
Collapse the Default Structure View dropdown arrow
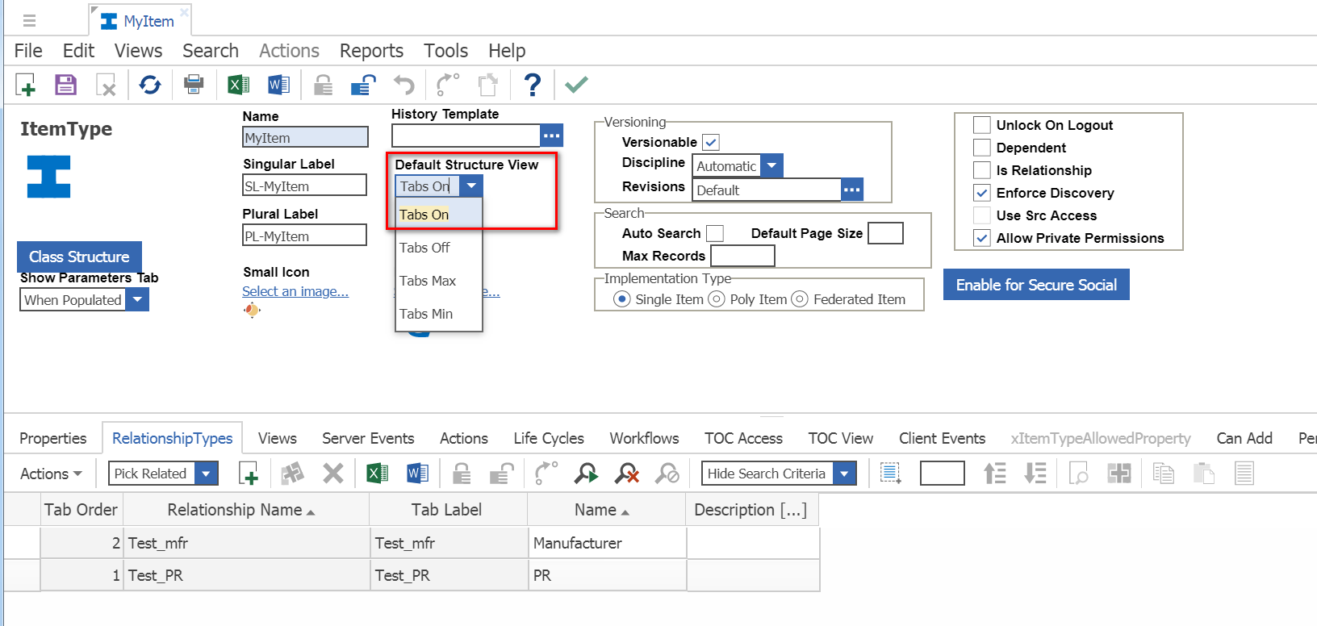[471, 186]
